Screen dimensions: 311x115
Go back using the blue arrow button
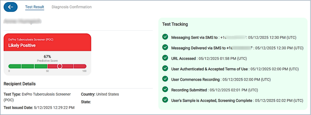(x=10, y=7)
